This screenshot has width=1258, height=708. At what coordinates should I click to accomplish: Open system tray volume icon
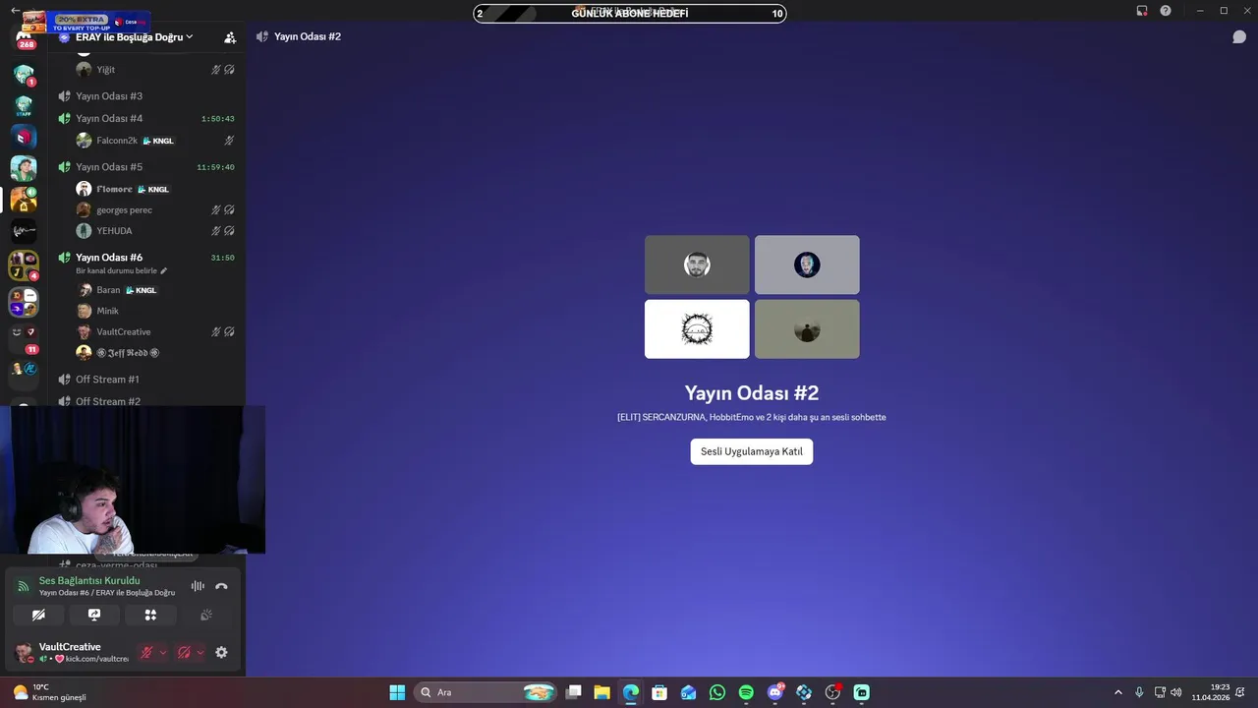point(1176,692)
